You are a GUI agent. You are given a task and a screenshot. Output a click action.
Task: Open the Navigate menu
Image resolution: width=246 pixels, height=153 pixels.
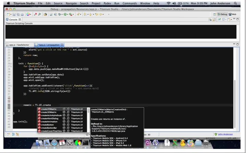(71, 3)
